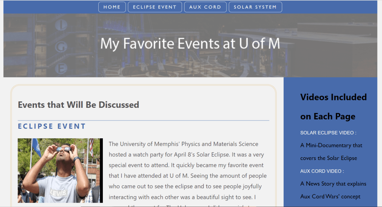This screenshot has height=207, width=382.
Task: Click the black wristwatch in the photo
Action: [77, 160]
